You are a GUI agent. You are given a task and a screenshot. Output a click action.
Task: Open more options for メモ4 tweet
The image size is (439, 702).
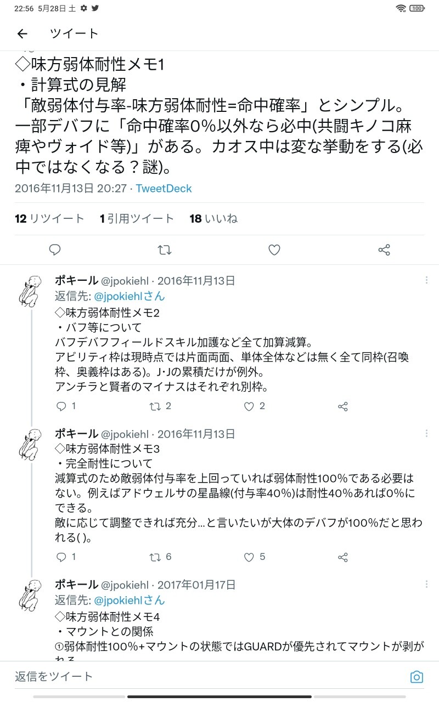point(426,584)
